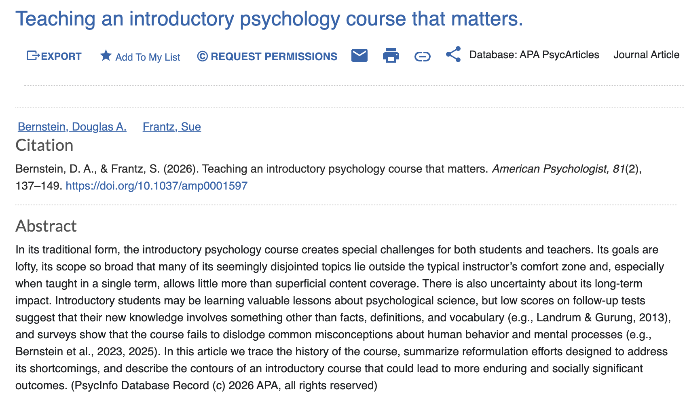Screen dimensions: 685x405
Task: Click the Citation section heading
Action: click(x=44, y=146)
